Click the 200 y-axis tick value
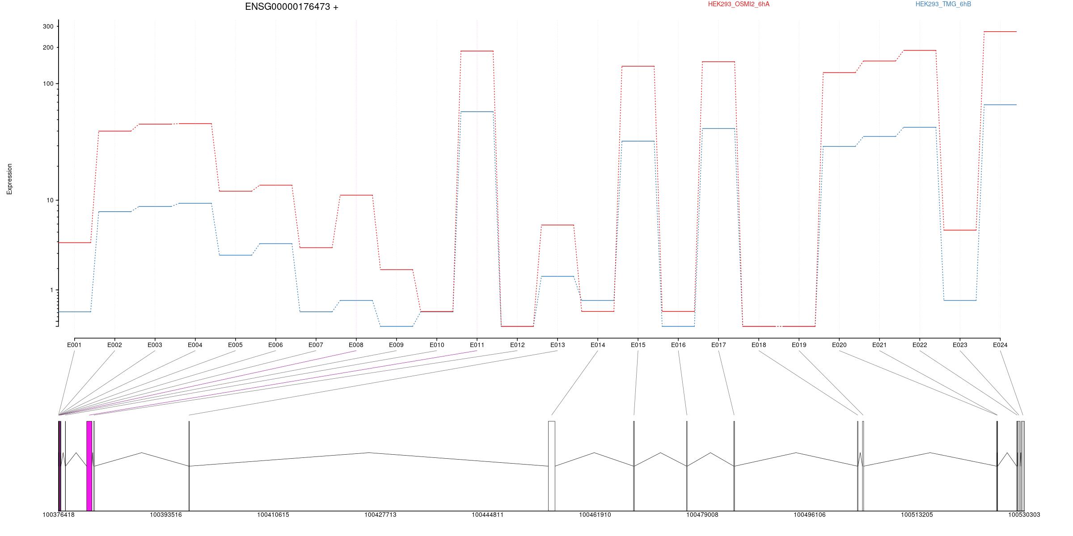The width and height of the screenshot is (1073, 536). [48, 47]
